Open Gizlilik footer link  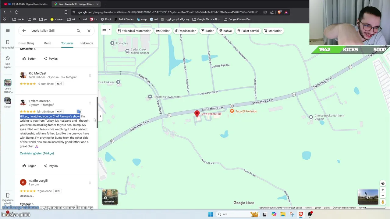coord(326,208)
